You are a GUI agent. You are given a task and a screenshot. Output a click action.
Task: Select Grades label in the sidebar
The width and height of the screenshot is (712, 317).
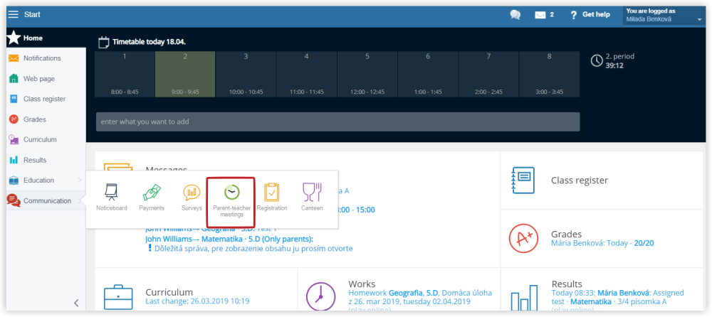click(35, 119)
